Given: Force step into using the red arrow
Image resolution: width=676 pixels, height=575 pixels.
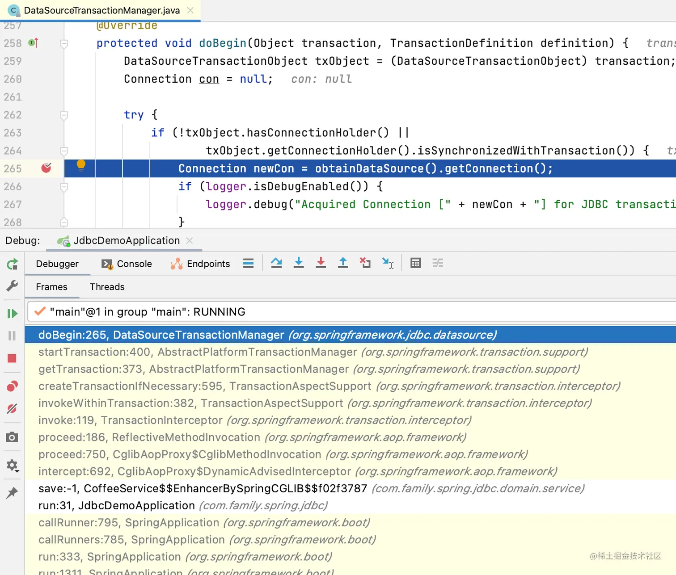Looking at the screenshot, I should click(321, 263).
